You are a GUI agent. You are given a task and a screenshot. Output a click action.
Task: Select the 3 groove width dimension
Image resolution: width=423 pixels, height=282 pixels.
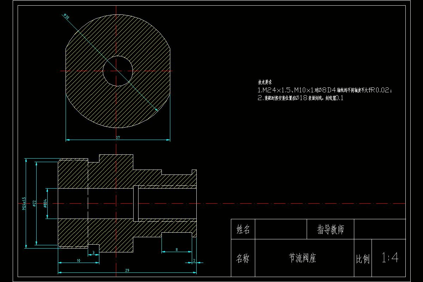click(93, 252)
